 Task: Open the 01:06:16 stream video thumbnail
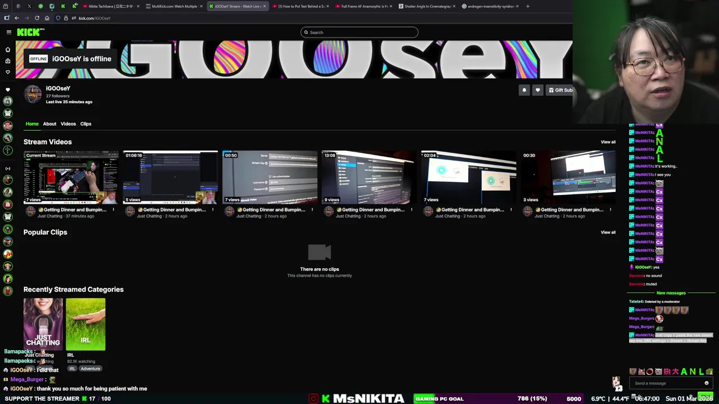coord(170,177)
